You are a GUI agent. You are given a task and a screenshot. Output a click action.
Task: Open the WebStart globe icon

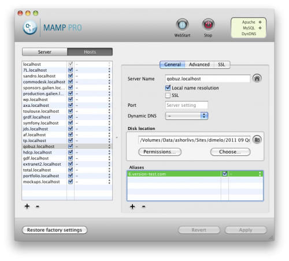coord(182,25)
